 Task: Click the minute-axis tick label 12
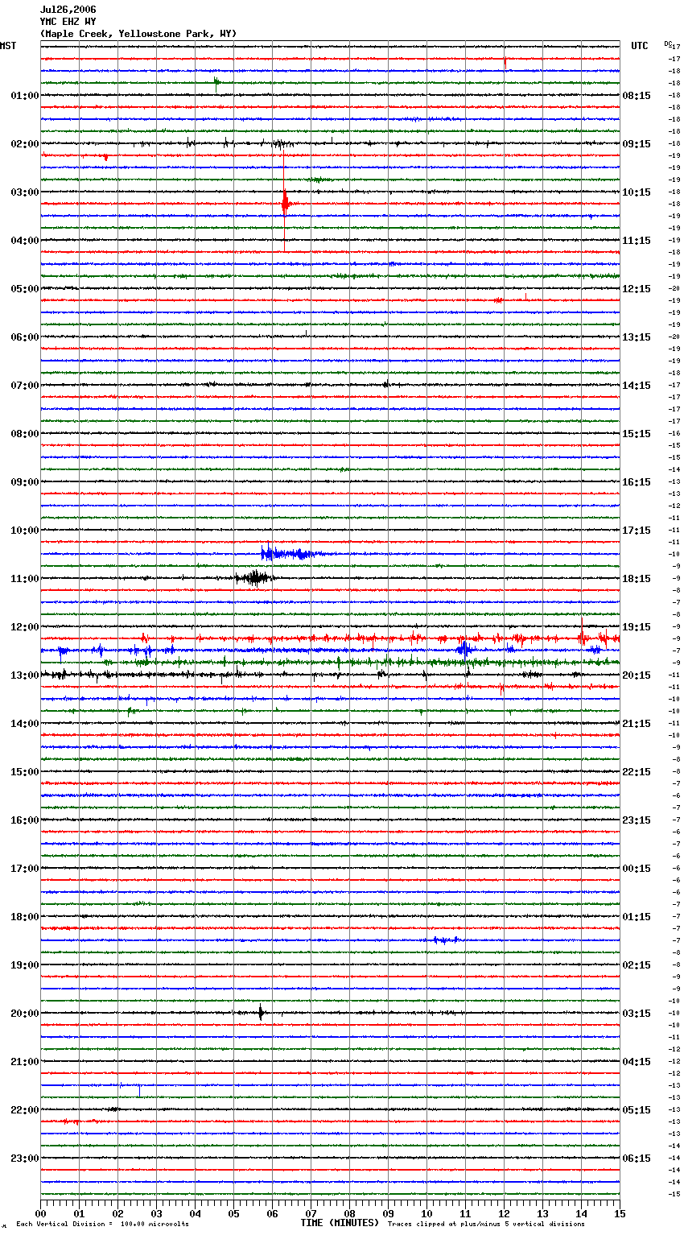tap(504, 1213)
